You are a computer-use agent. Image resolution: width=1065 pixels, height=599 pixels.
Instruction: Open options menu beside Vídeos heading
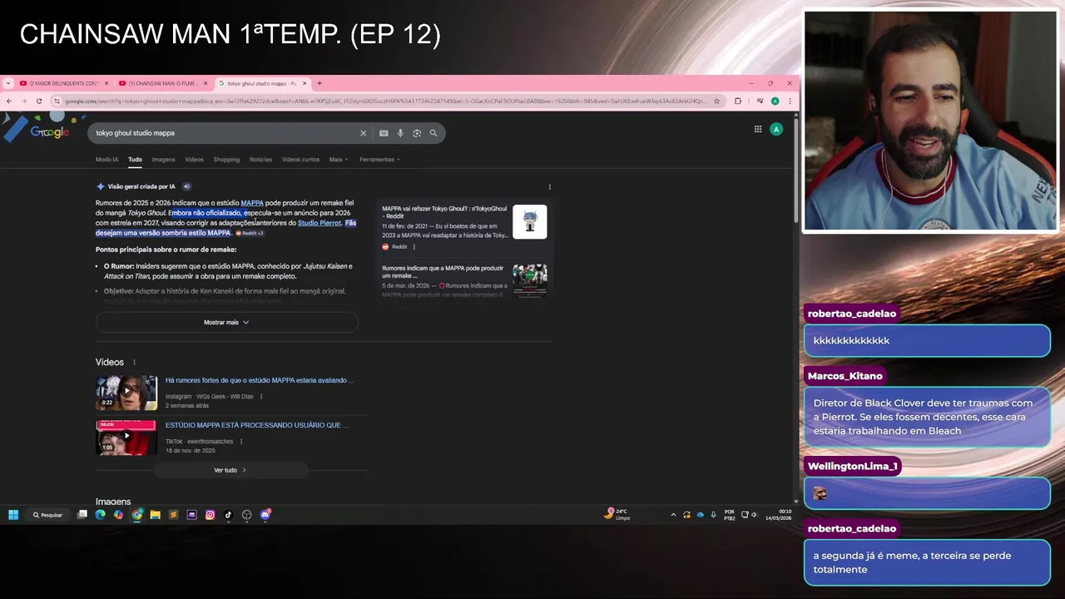coord(134,362)
